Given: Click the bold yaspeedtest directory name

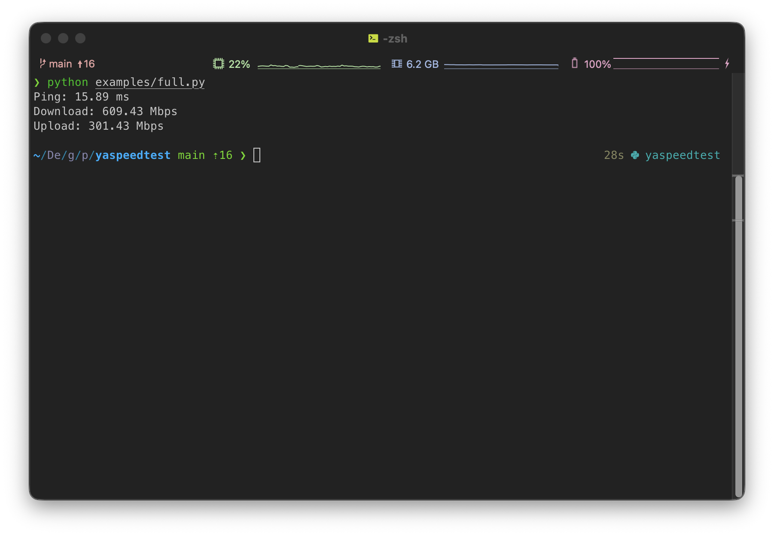Looking at the screenshot, I should tap(133, 155).
